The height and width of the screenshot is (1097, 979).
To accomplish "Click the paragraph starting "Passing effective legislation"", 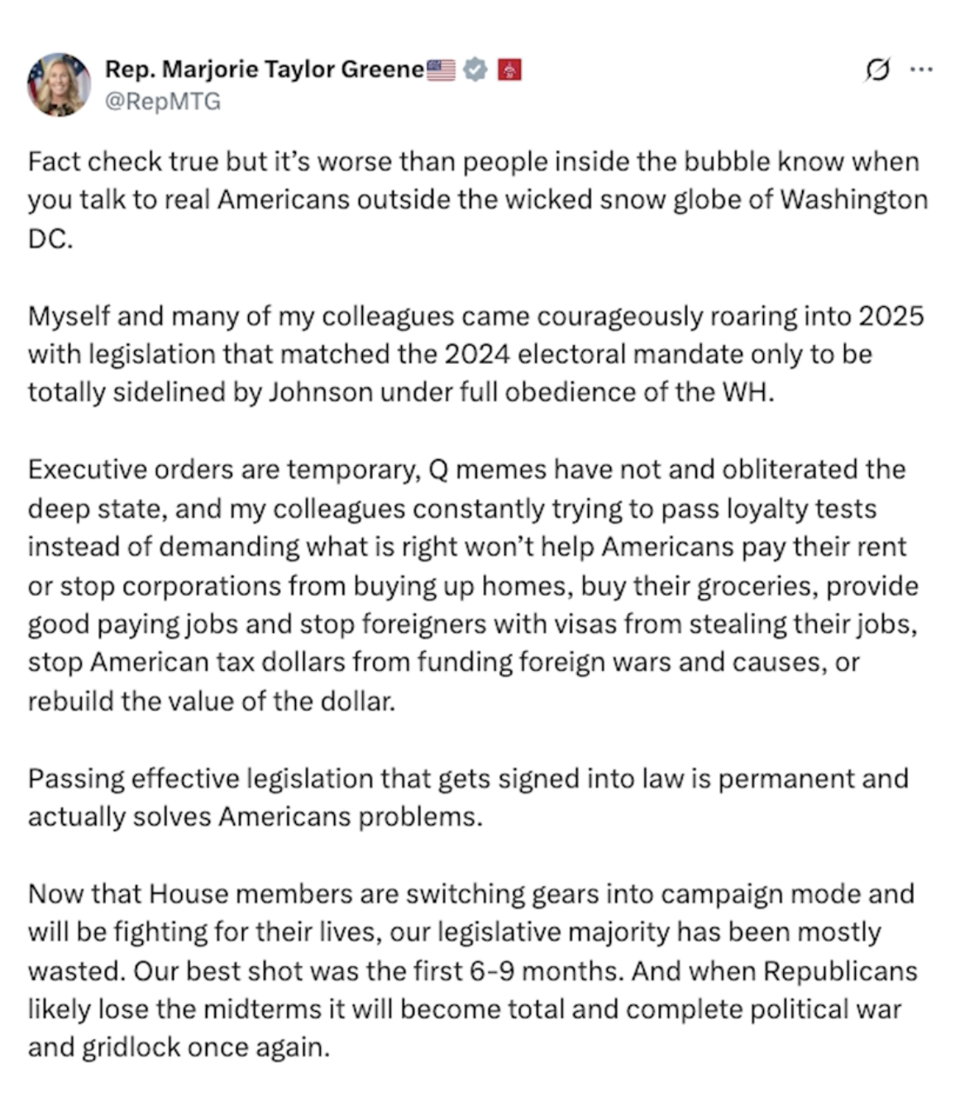I will click(467, 798).
